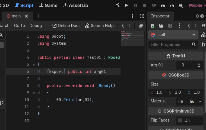
Task: Open the Movie Maker mode reel icon
Action: (181, 5)
